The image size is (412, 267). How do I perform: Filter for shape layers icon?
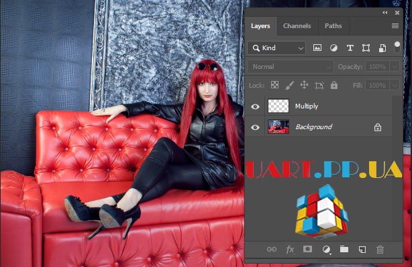[x=366, y=48]
